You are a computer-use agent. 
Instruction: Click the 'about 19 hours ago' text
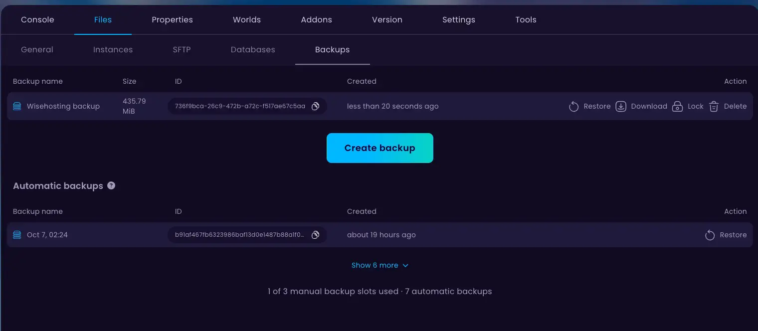tap(381, 235)
